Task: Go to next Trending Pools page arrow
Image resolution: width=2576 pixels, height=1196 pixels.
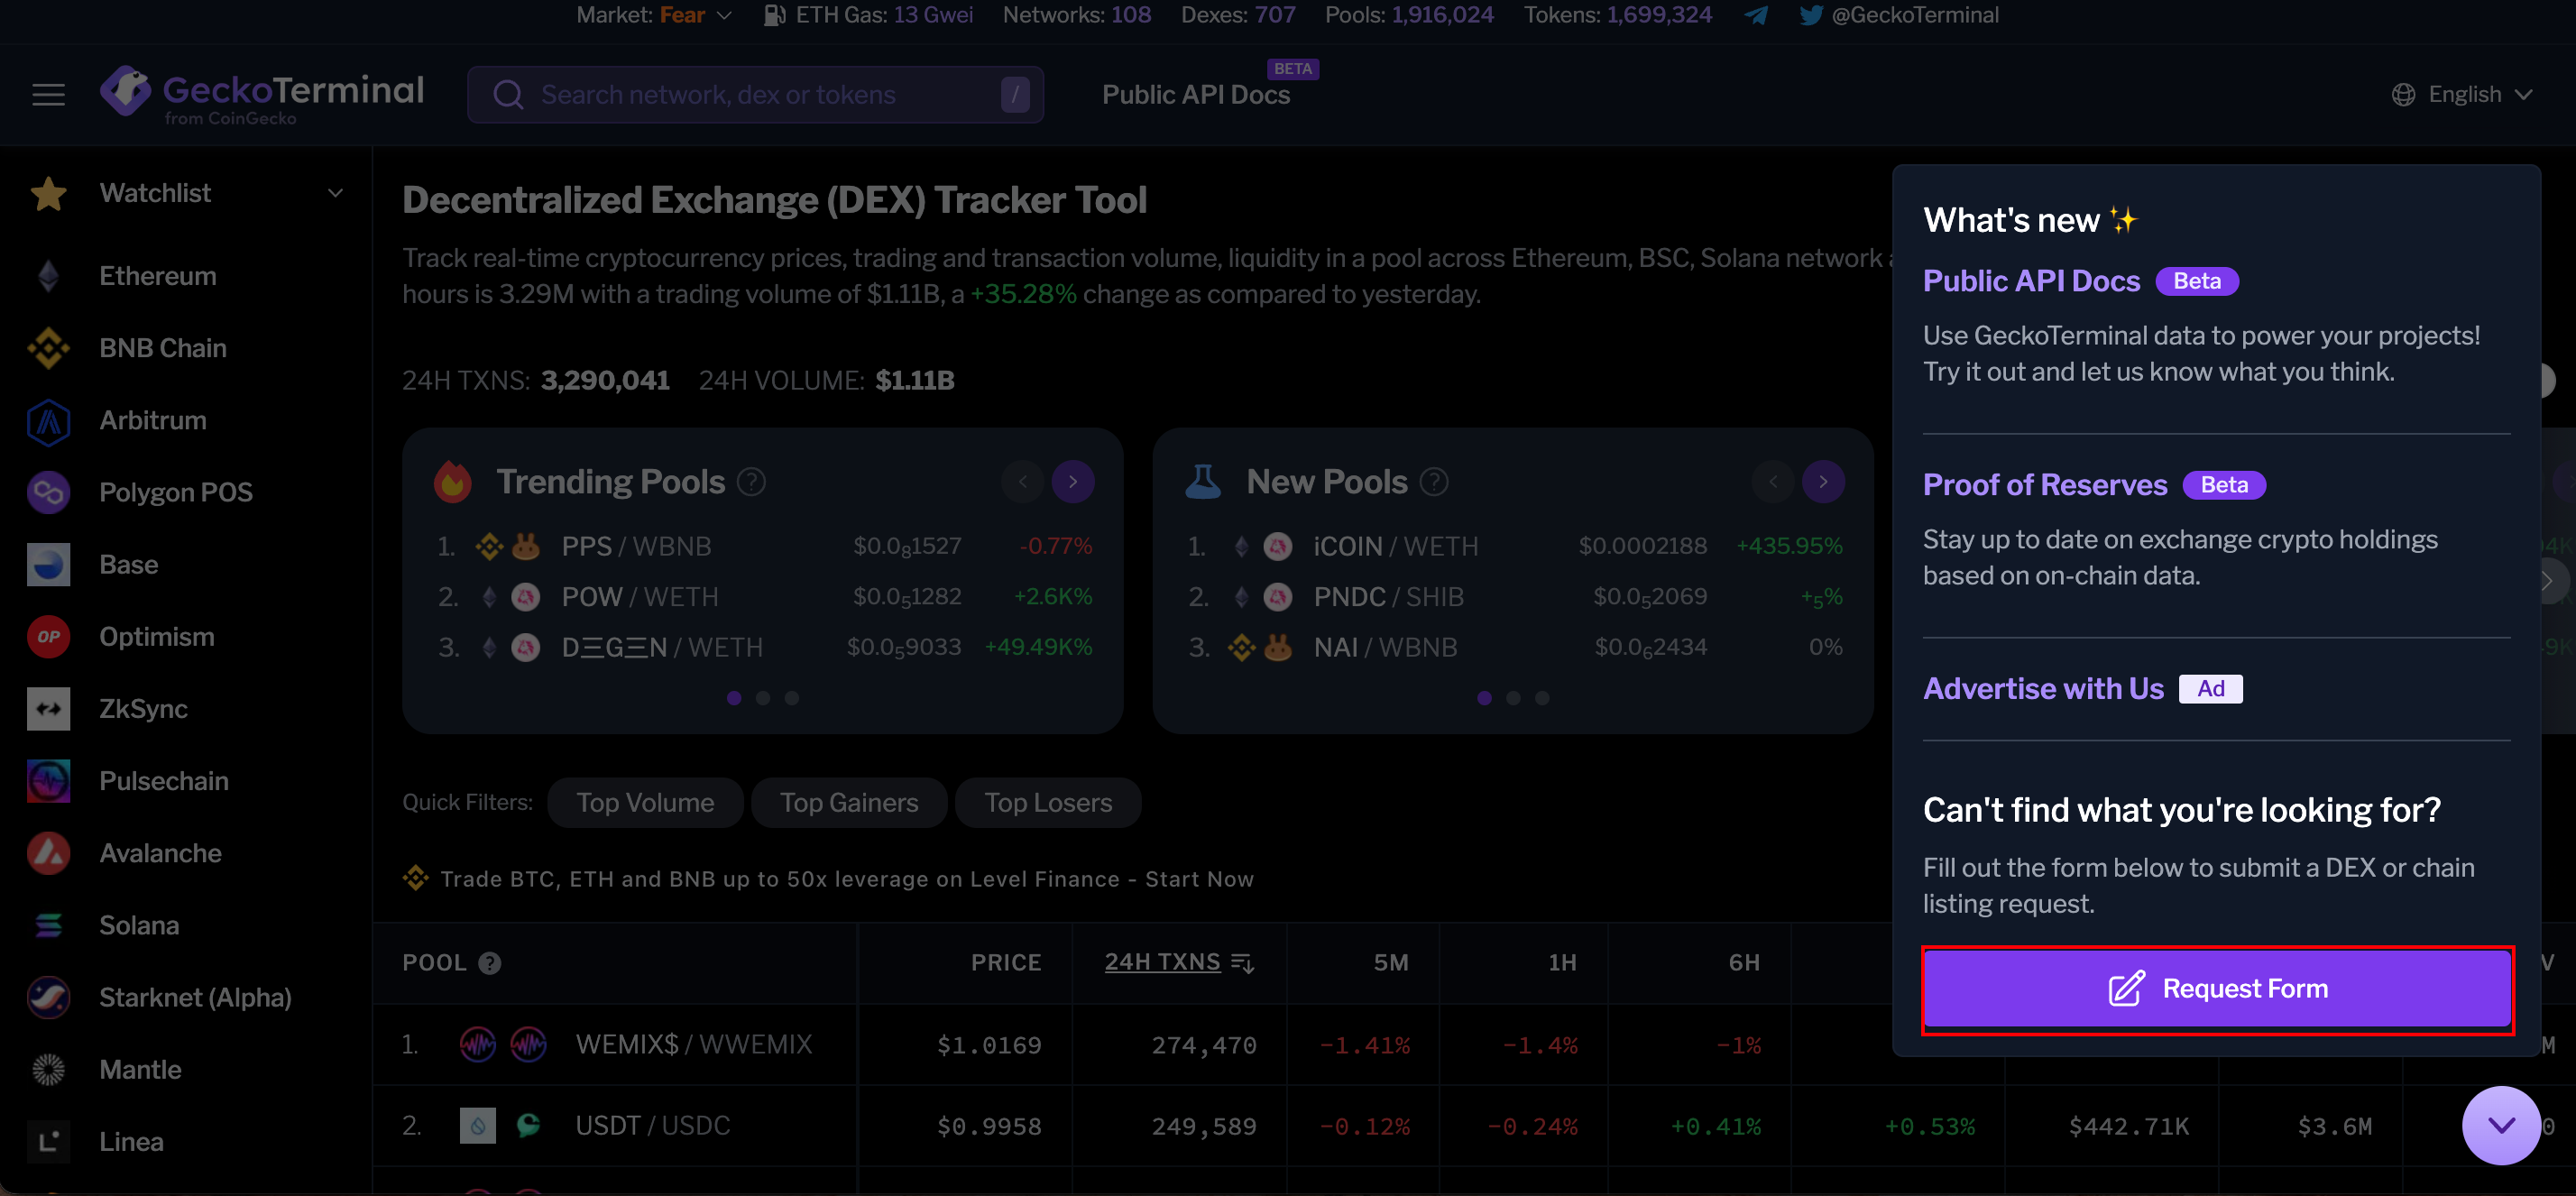Action: pos(1073,482)
